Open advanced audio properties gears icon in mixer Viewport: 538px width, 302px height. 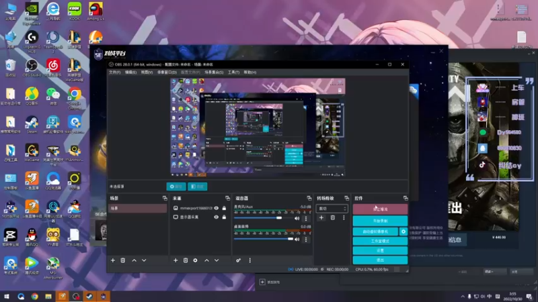(x=239, y=260)
